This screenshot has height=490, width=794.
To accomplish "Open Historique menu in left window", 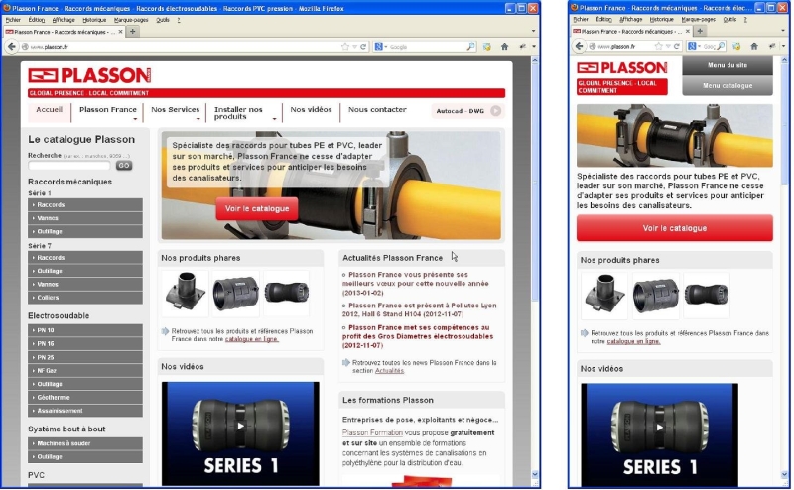I will click(x=94, y=20).
